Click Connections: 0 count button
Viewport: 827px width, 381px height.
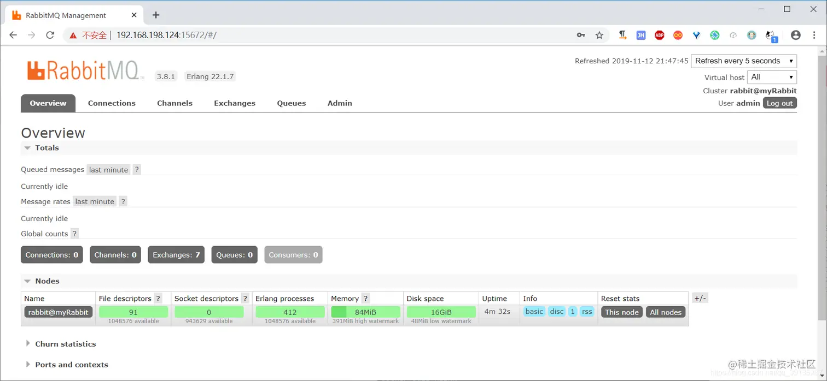pos(52,255)
